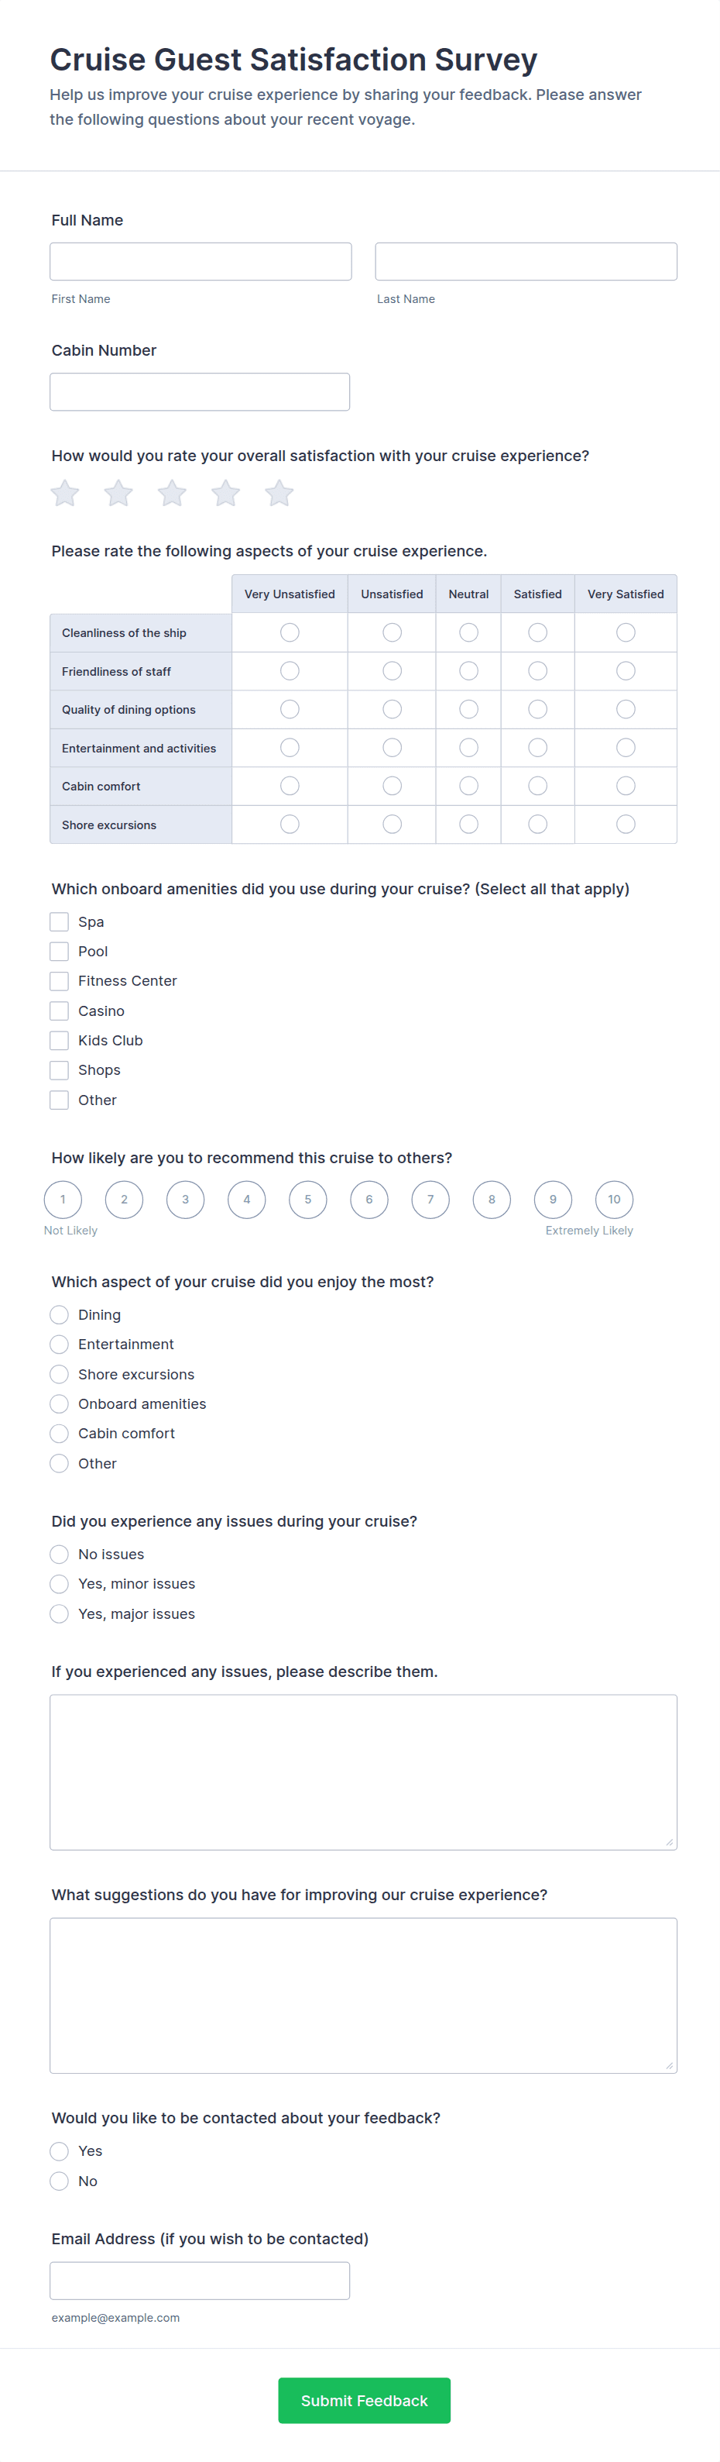The height and width of the screenshot is (2462, 720).
Task: Rate Friendliness of staff as Neutral
Action: tap(468, 671)
